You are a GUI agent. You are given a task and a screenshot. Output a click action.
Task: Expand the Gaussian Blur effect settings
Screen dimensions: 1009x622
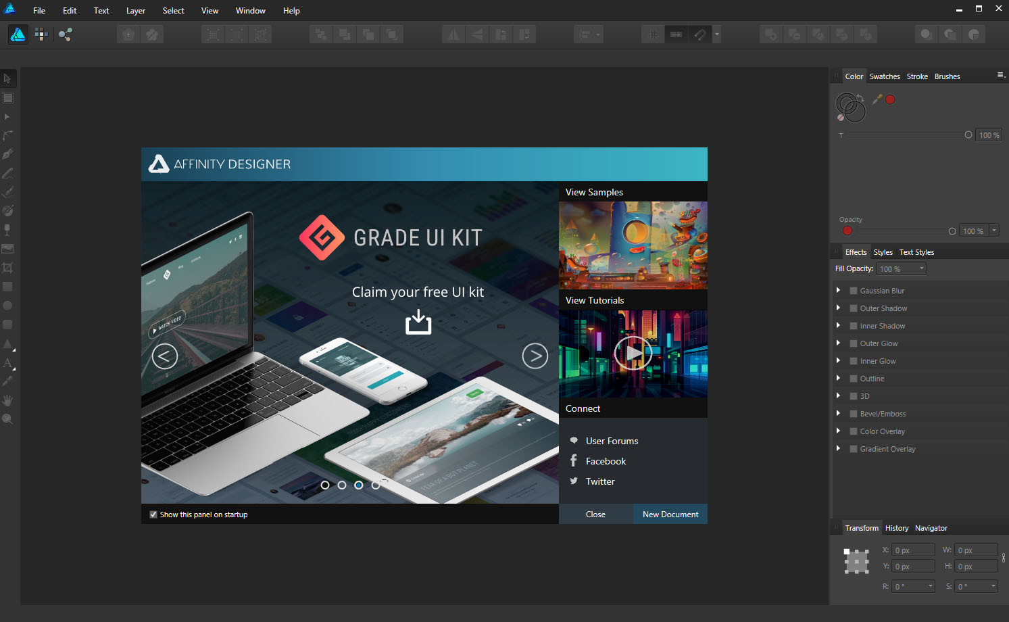click(x=839, y=290)
